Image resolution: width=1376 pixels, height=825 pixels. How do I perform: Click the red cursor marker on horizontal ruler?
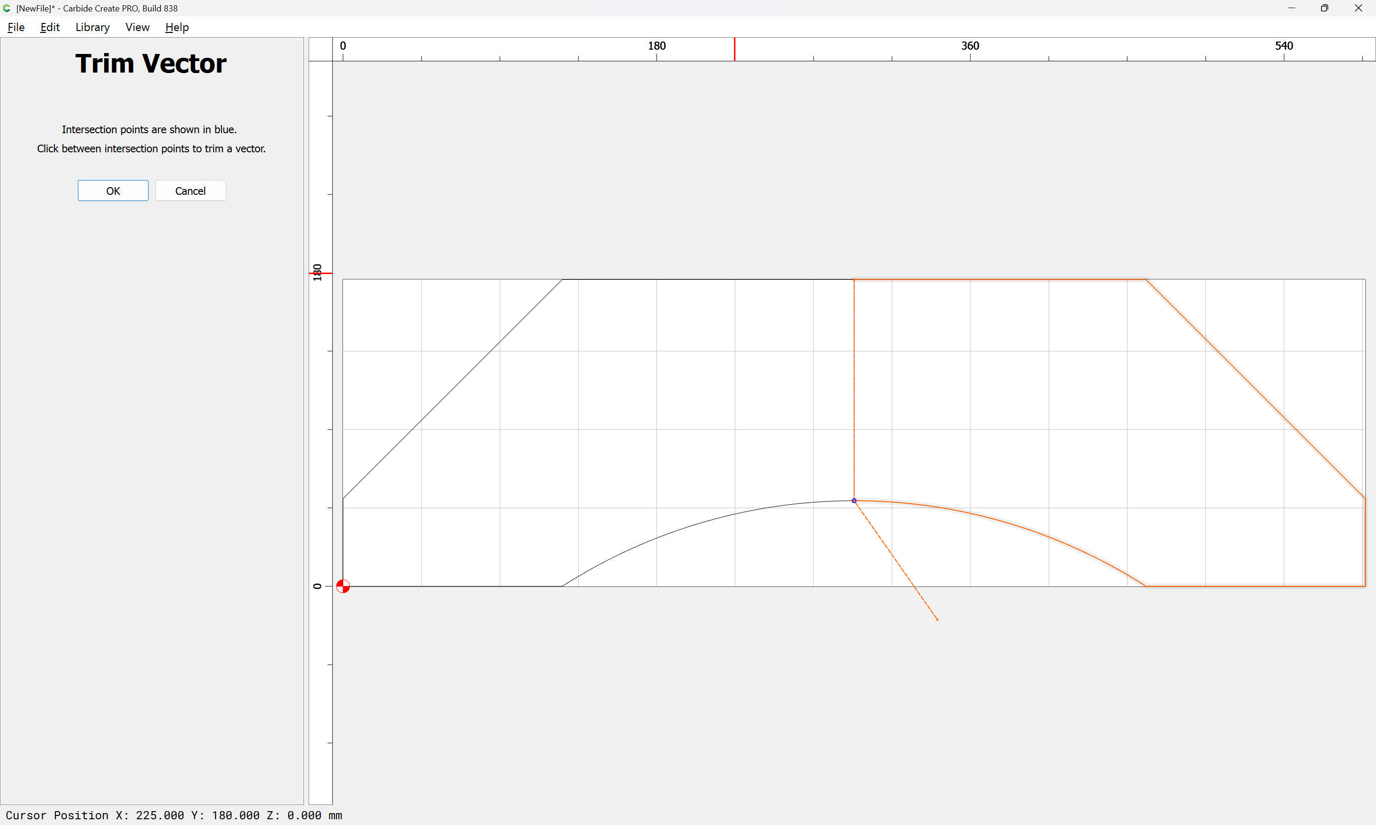(x=734, y=50)
